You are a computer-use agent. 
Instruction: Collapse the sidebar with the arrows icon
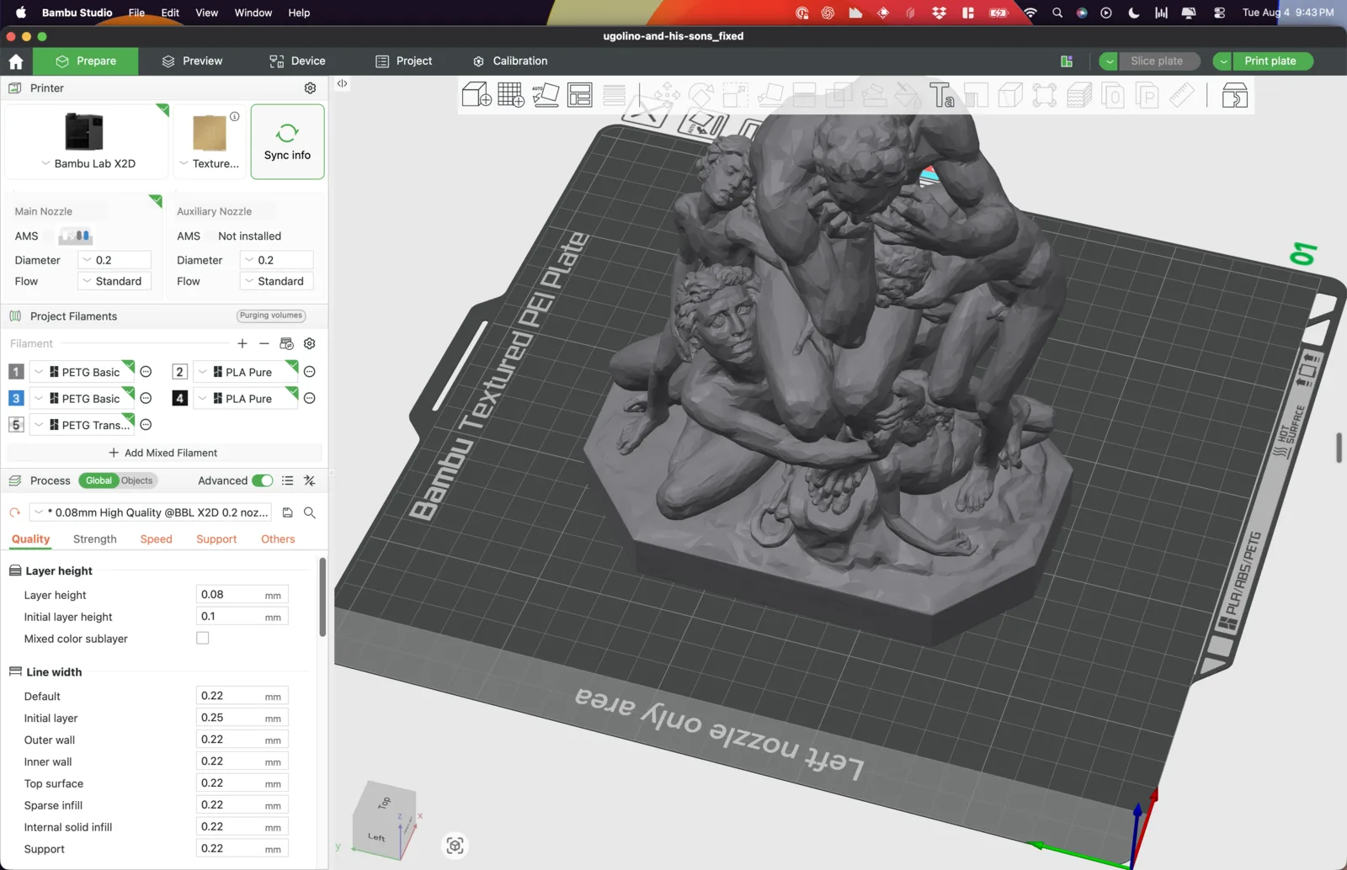[x=342, y=83]
